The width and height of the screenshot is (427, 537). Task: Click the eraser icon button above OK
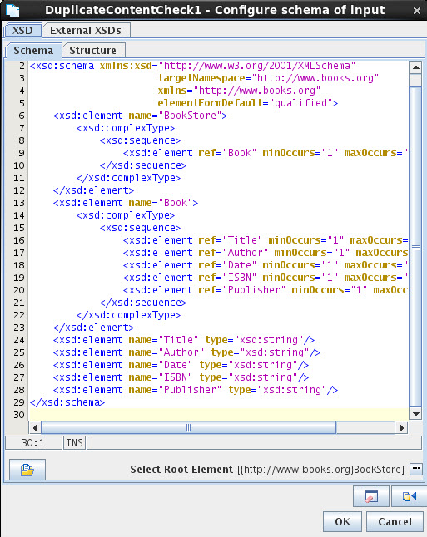(x=371, y=495)
